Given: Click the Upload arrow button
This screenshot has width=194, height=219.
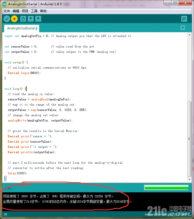Looking at the screenshot, I should click(x=14, y=19).
